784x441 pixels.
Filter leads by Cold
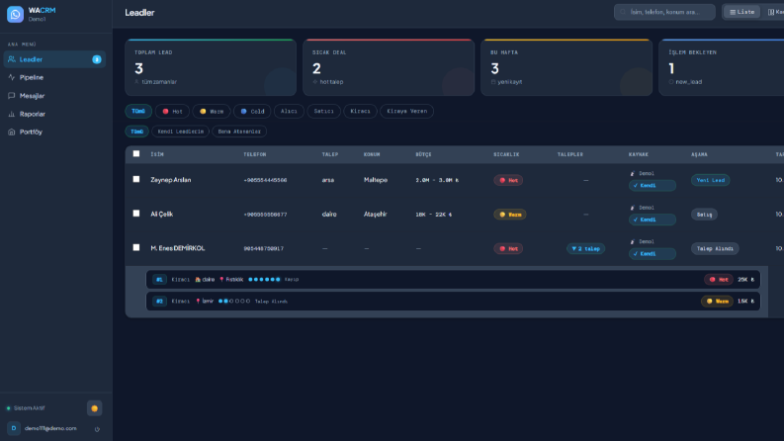point(252,111)
